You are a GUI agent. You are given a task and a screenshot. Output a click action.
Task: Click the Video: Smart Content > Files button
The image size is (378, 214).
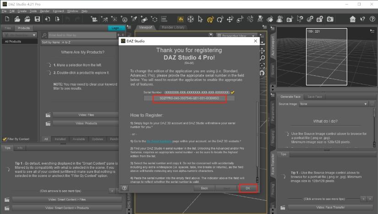67,199
